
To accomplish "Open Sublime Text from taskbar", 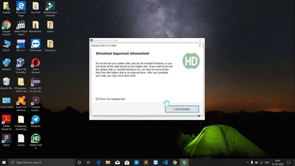I will (146, 162).
